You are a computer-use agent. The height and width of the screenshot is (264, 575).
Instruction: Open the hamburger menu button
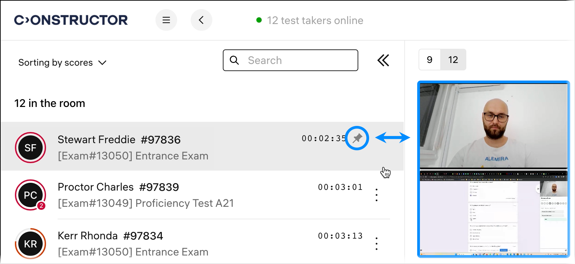[166, 20]
